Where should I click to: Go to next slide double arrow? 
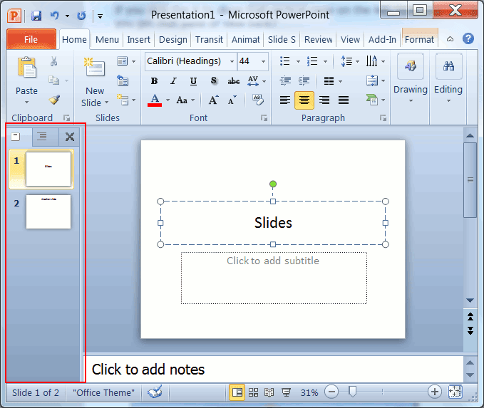point(470,331)
